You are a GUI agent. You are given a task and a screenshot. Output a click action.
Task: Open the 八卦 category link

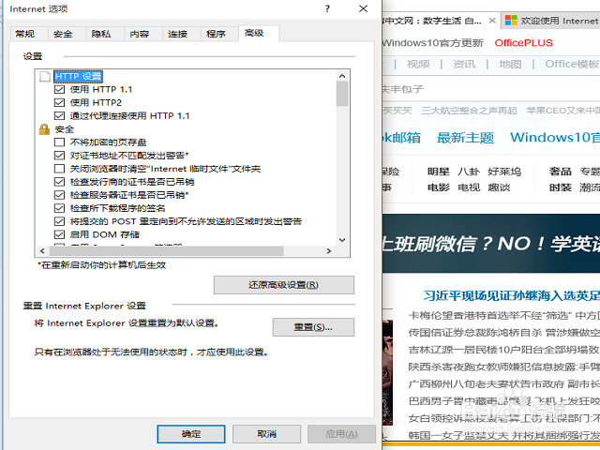point(469,172)
